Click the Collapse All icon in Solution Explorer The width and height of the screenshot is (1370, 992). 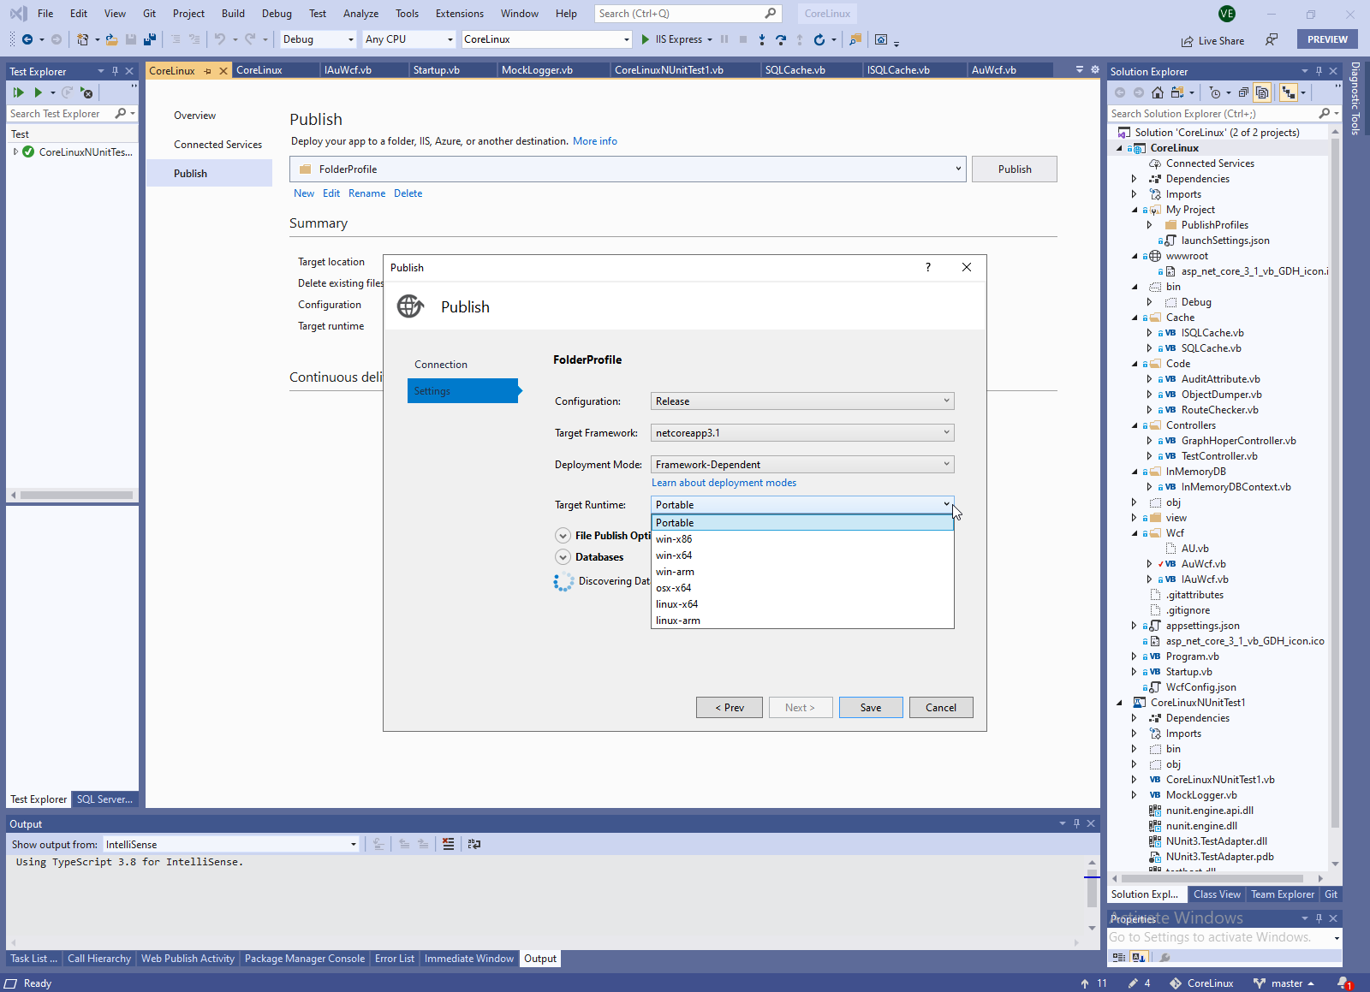click(1243, 92)
